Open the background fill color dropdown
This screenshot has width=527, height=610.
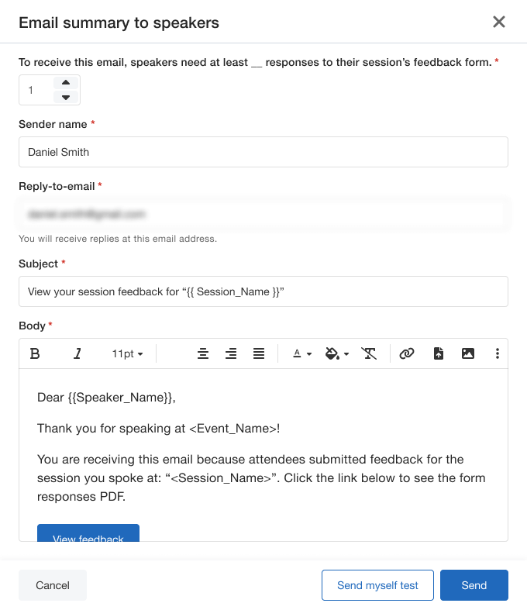click(x=337, y=353)
